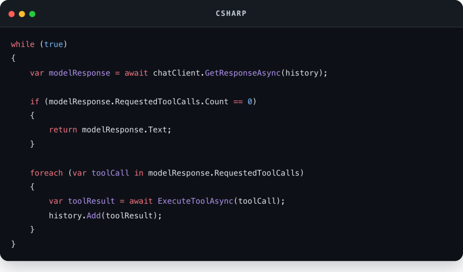Click the 'modelResponse' variable declaration
The image size is (463, 272).
(79, 73)
